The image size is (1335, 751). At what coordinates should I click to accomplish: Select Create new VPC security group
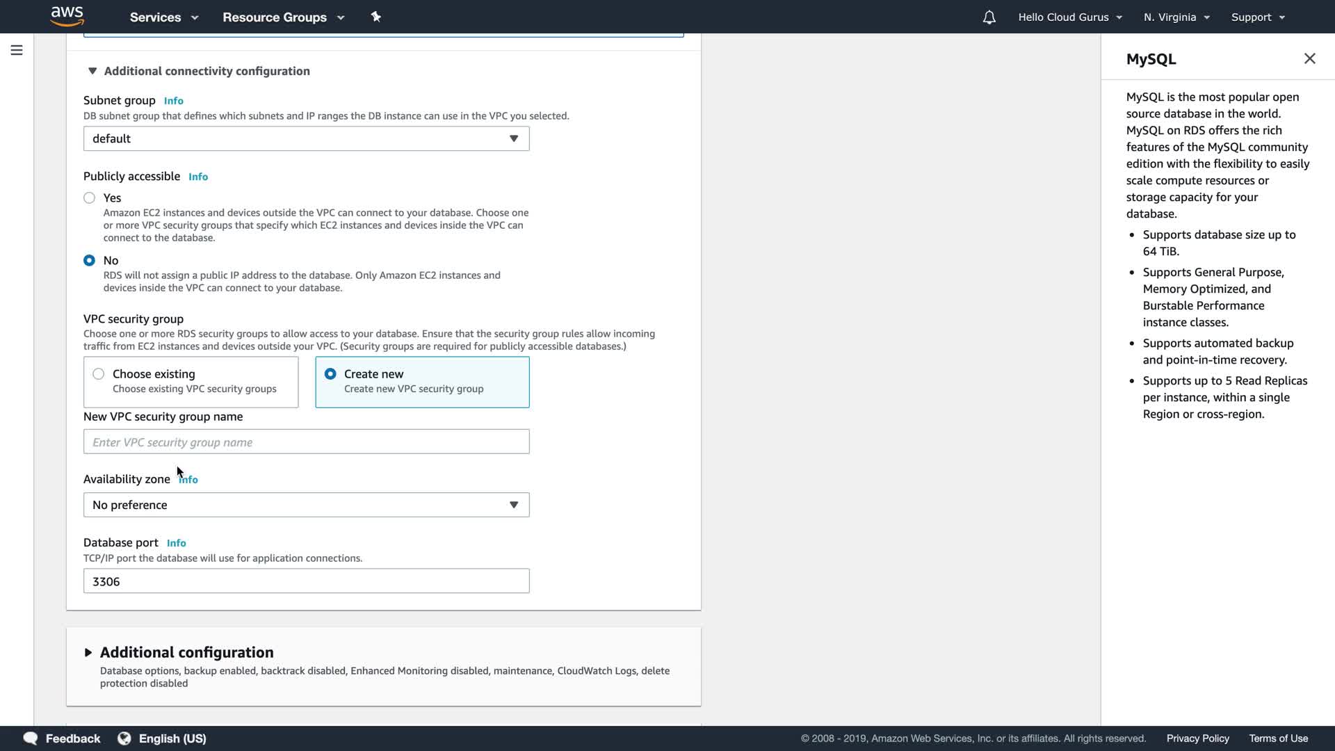pos(330,374)
